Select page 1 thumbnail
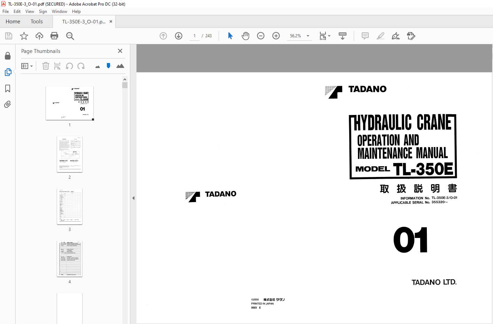Viewport: 493px width, 324px height. click(70, 103)
